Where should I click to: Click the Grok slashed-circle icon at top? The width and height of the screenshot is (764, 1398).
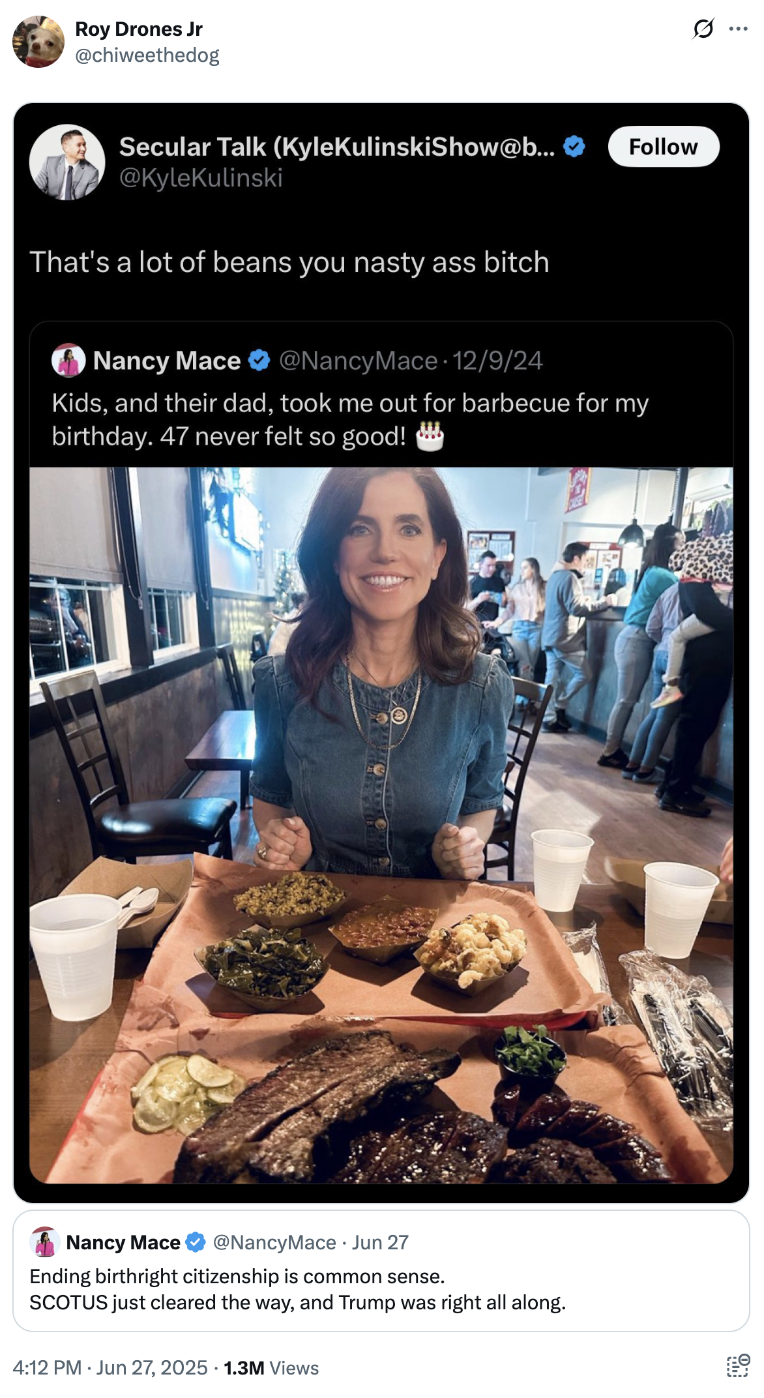click(703, 29)
